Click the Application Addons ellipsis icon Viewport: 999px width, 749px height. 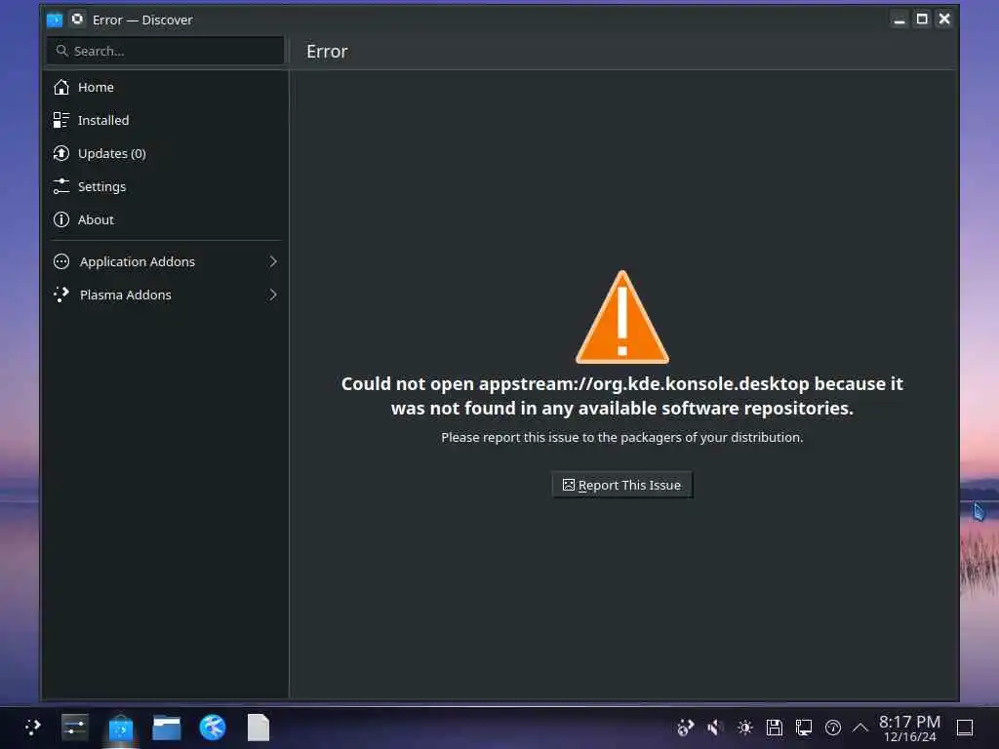click(61, 261)
